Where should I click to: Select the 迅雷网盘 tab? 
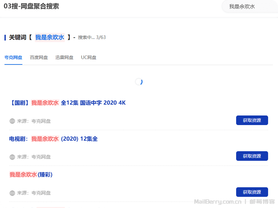coord(64,57)
